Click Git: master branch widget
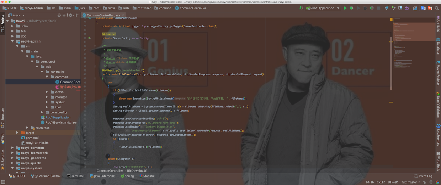This screenshot has height=185, width=441. click(411, 182)
